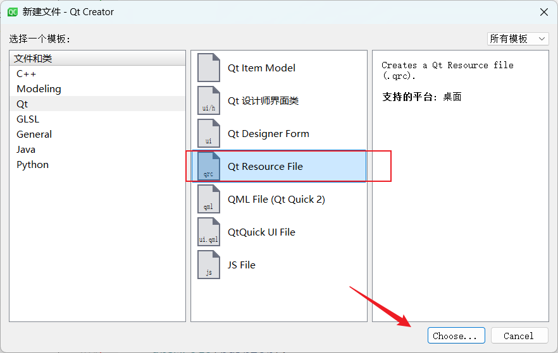Choose the Qt 设计师界面类 template
Screen dimensions: 558x353
[x=279, y=100]
